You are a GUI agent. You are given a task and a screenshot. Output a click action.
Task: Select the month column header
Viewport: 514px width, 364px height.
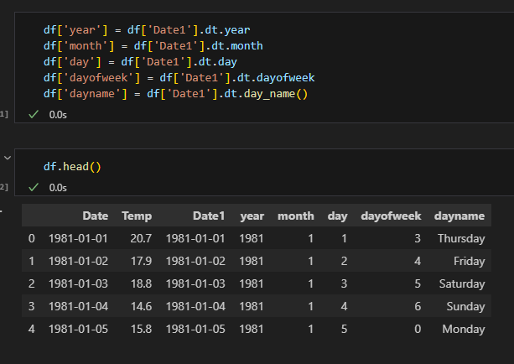click(x=295, y=216)
